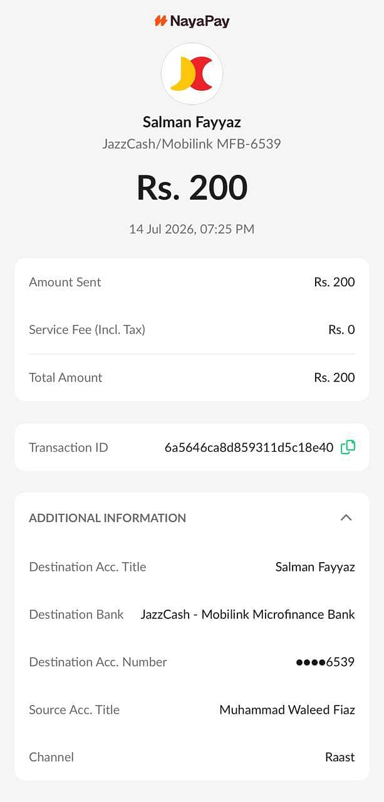Copy the Transaction ID using the copy icon
The height and width of the screenshot is (802, 384).
click(x=348, y=447)
